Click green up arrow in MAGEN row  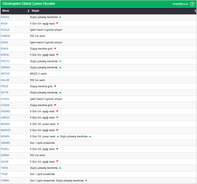(58, 124)
